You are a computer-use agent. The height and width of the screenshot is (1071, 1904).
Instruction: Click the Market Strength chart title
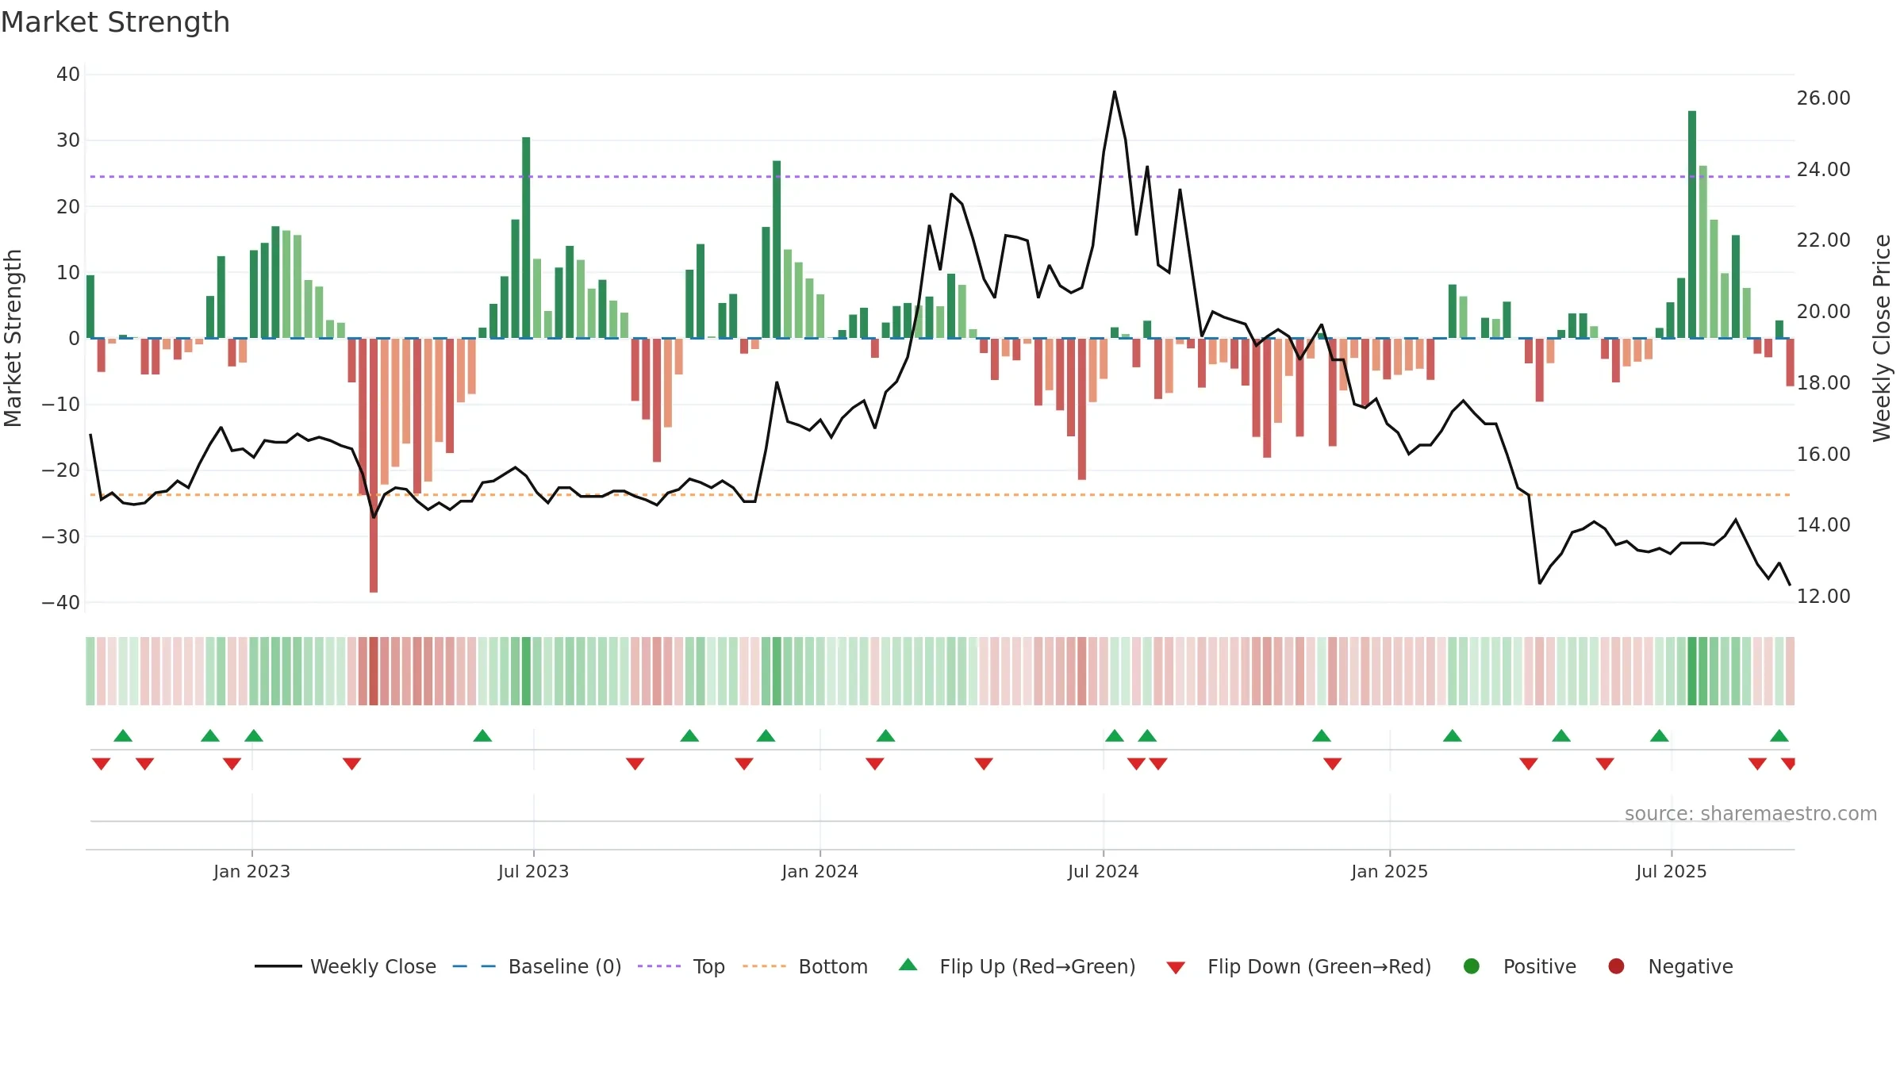[116, 21]
